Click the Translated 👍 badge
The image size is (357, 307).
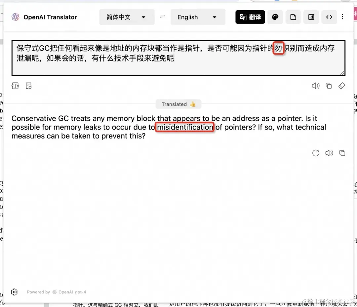coord(178,104)
